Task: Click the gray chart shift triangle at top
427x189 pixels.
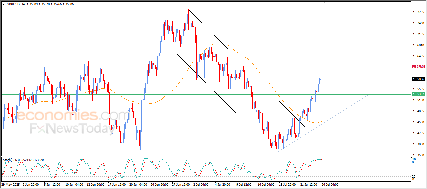Action: 324,3
